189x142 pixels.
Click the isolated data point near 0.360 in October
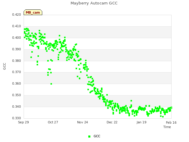(x=51, y=84)
